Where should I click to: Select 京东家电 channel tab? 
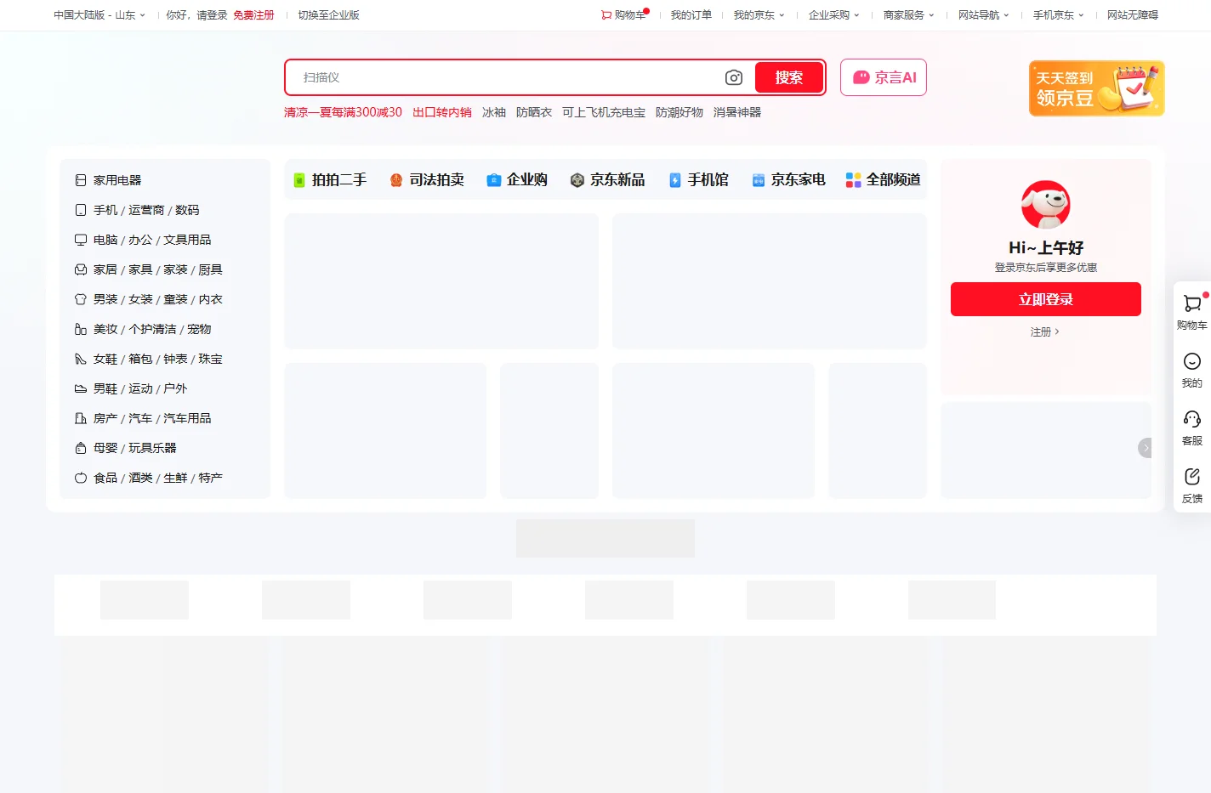[x=788, y=180]
